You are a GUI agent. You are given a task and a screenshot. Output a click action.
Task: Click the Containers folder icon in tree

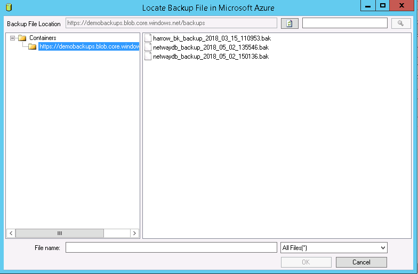point(22,38)
